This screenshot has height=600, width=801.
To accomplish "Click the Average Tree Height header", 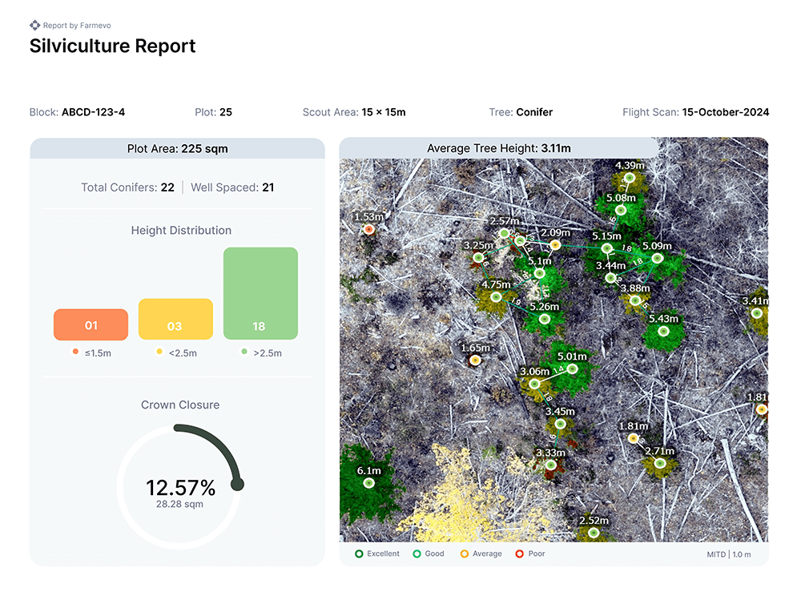I will coord(498,148).
